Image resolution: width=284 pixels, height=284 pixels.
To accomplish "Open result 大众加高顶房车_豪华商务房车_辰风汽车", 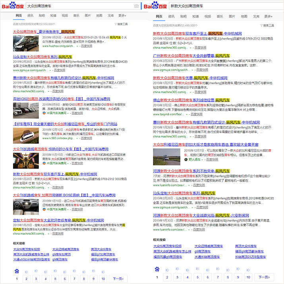I will point(44,32).
